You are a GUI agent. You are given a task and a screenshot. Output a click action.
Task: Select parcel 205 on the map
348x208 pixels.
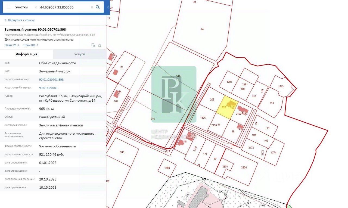click(x=212, y=100)
